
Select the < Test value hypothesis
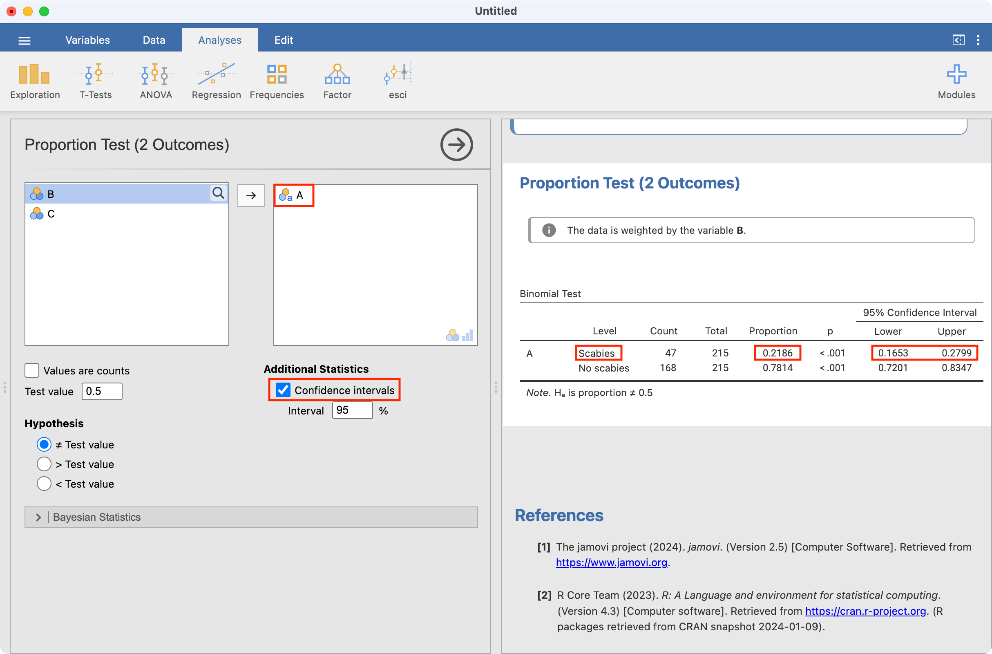44,484
